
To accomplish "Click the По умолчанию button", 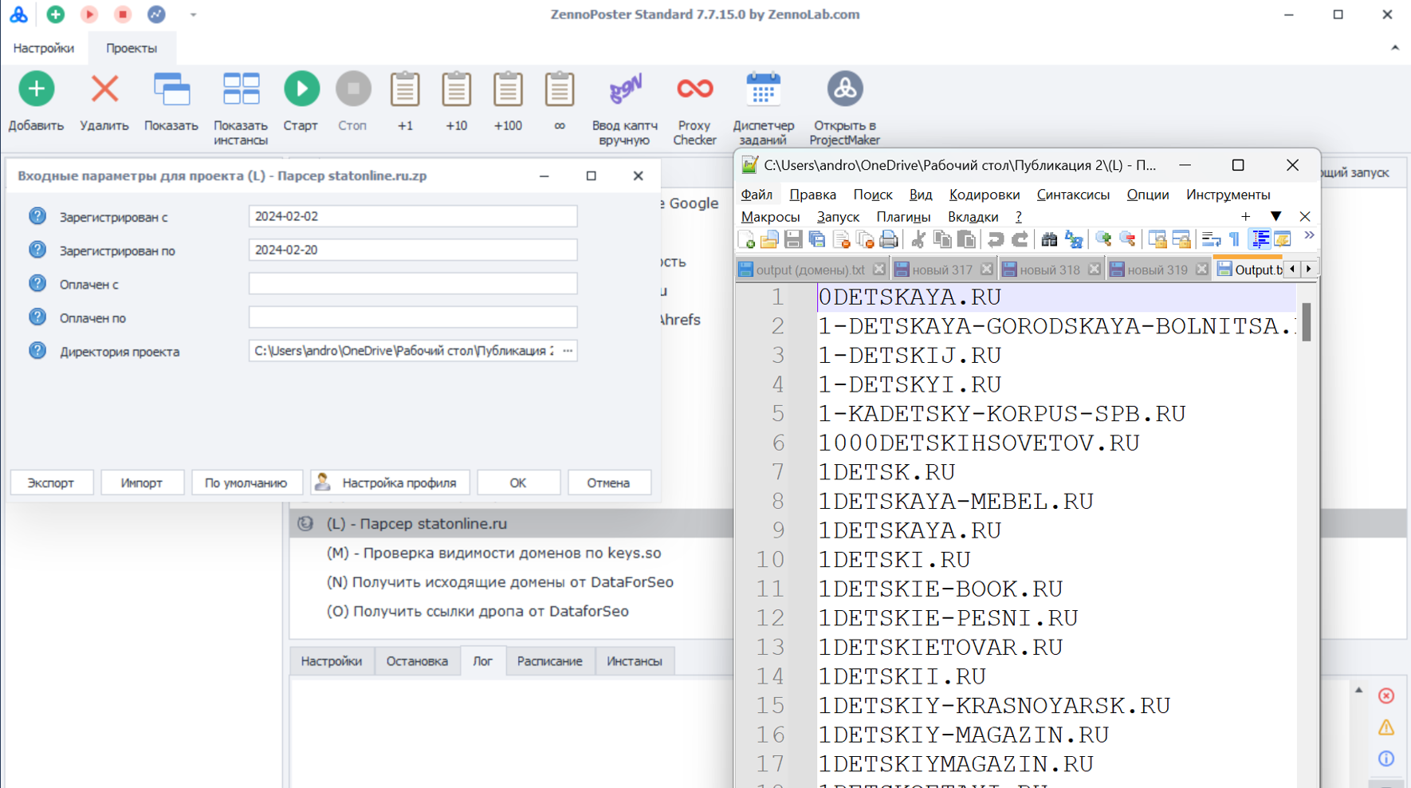I will (246, 483).
